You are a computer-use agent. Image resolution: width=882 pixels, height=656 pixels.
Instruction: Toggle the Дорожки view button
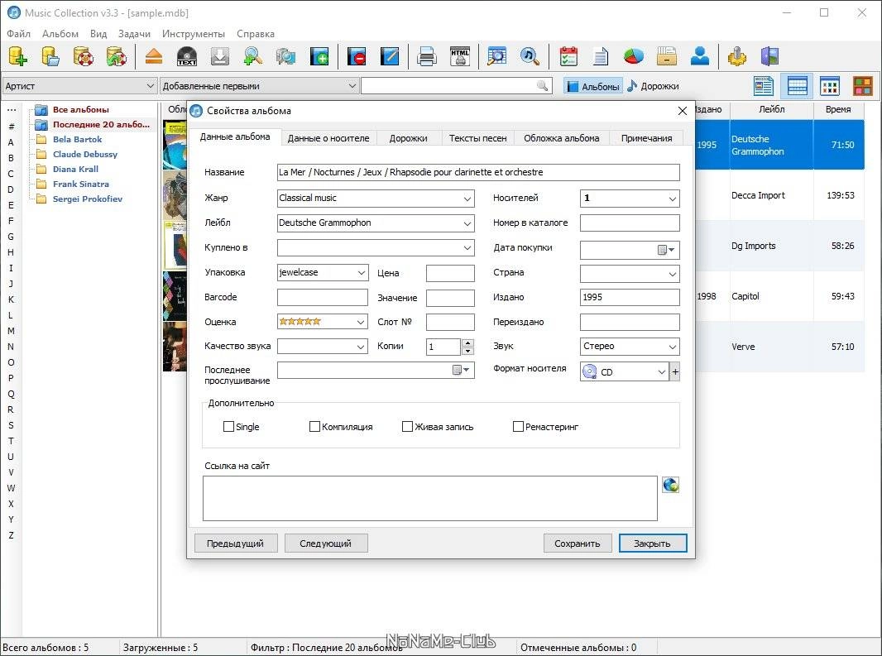653,86
